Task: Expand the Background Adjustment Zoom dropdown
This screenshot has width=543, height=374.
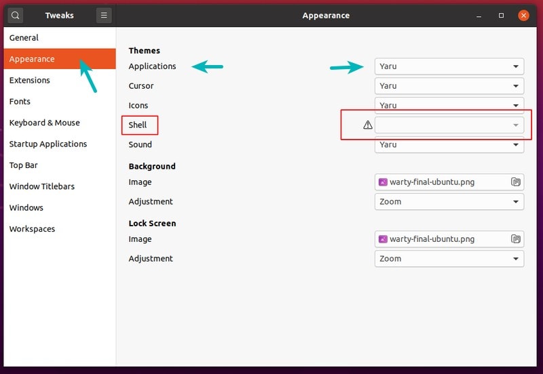Action: (x=449, y=201)
